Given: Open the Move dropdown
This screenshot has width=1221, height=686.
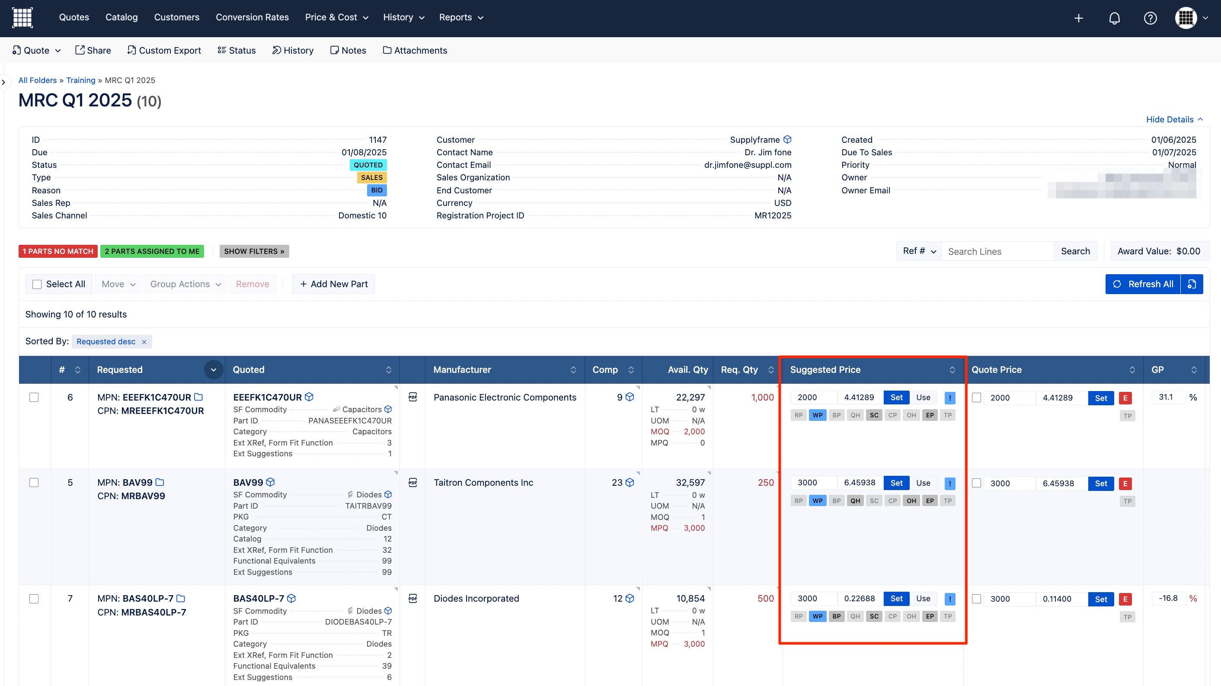Looking at the screenshot, I should [118, 284].
